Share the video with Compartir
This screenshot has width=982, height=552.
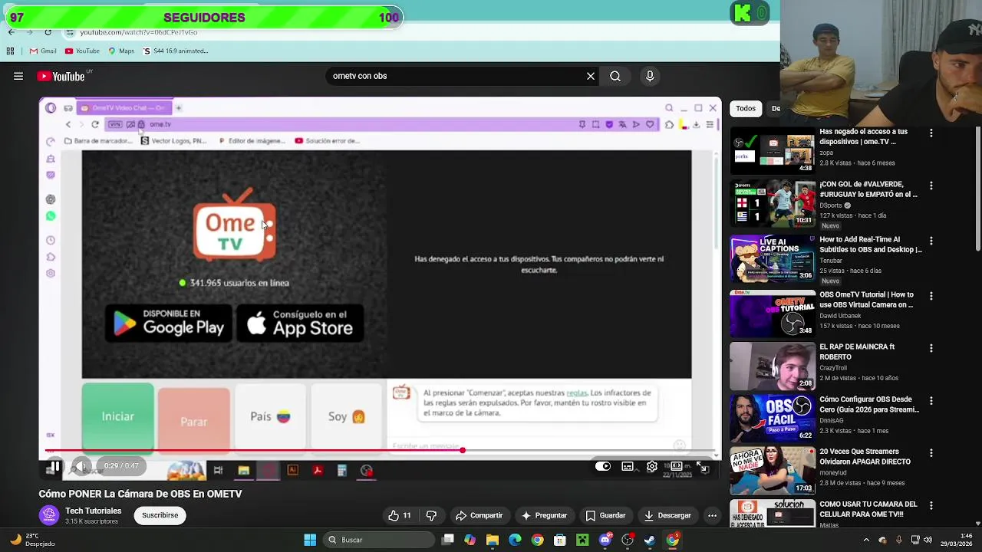(x=479, y=515)
